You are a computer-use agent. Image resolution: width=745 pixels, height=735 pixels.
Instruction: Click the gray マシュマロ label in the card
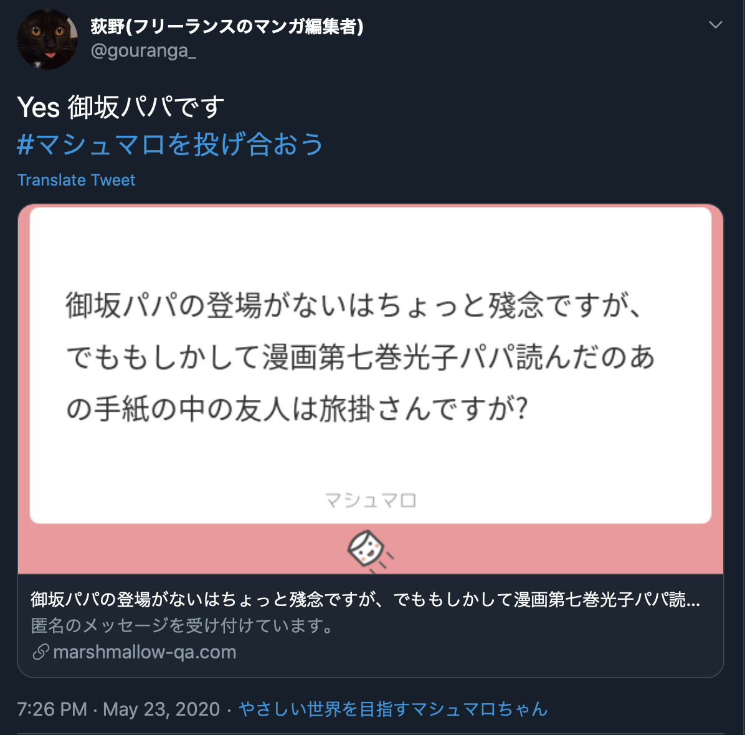[x=370, y=500]
